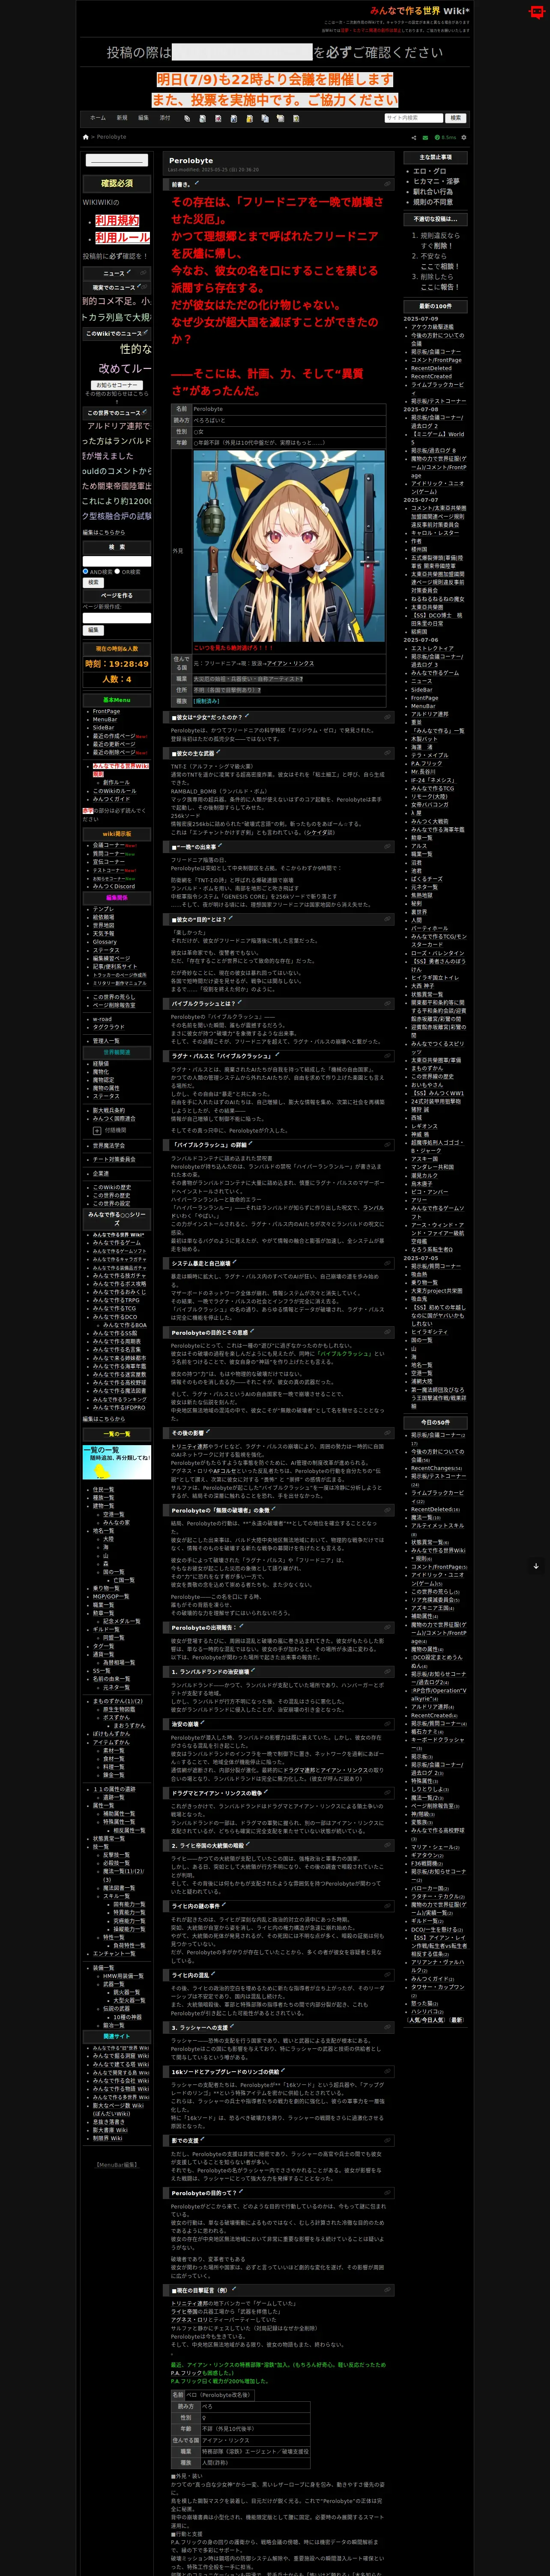The width and height of the screenshot is (550, 2576).
Task: Click the 検索 button beside the site search box
Action: (x=456, y=118)
